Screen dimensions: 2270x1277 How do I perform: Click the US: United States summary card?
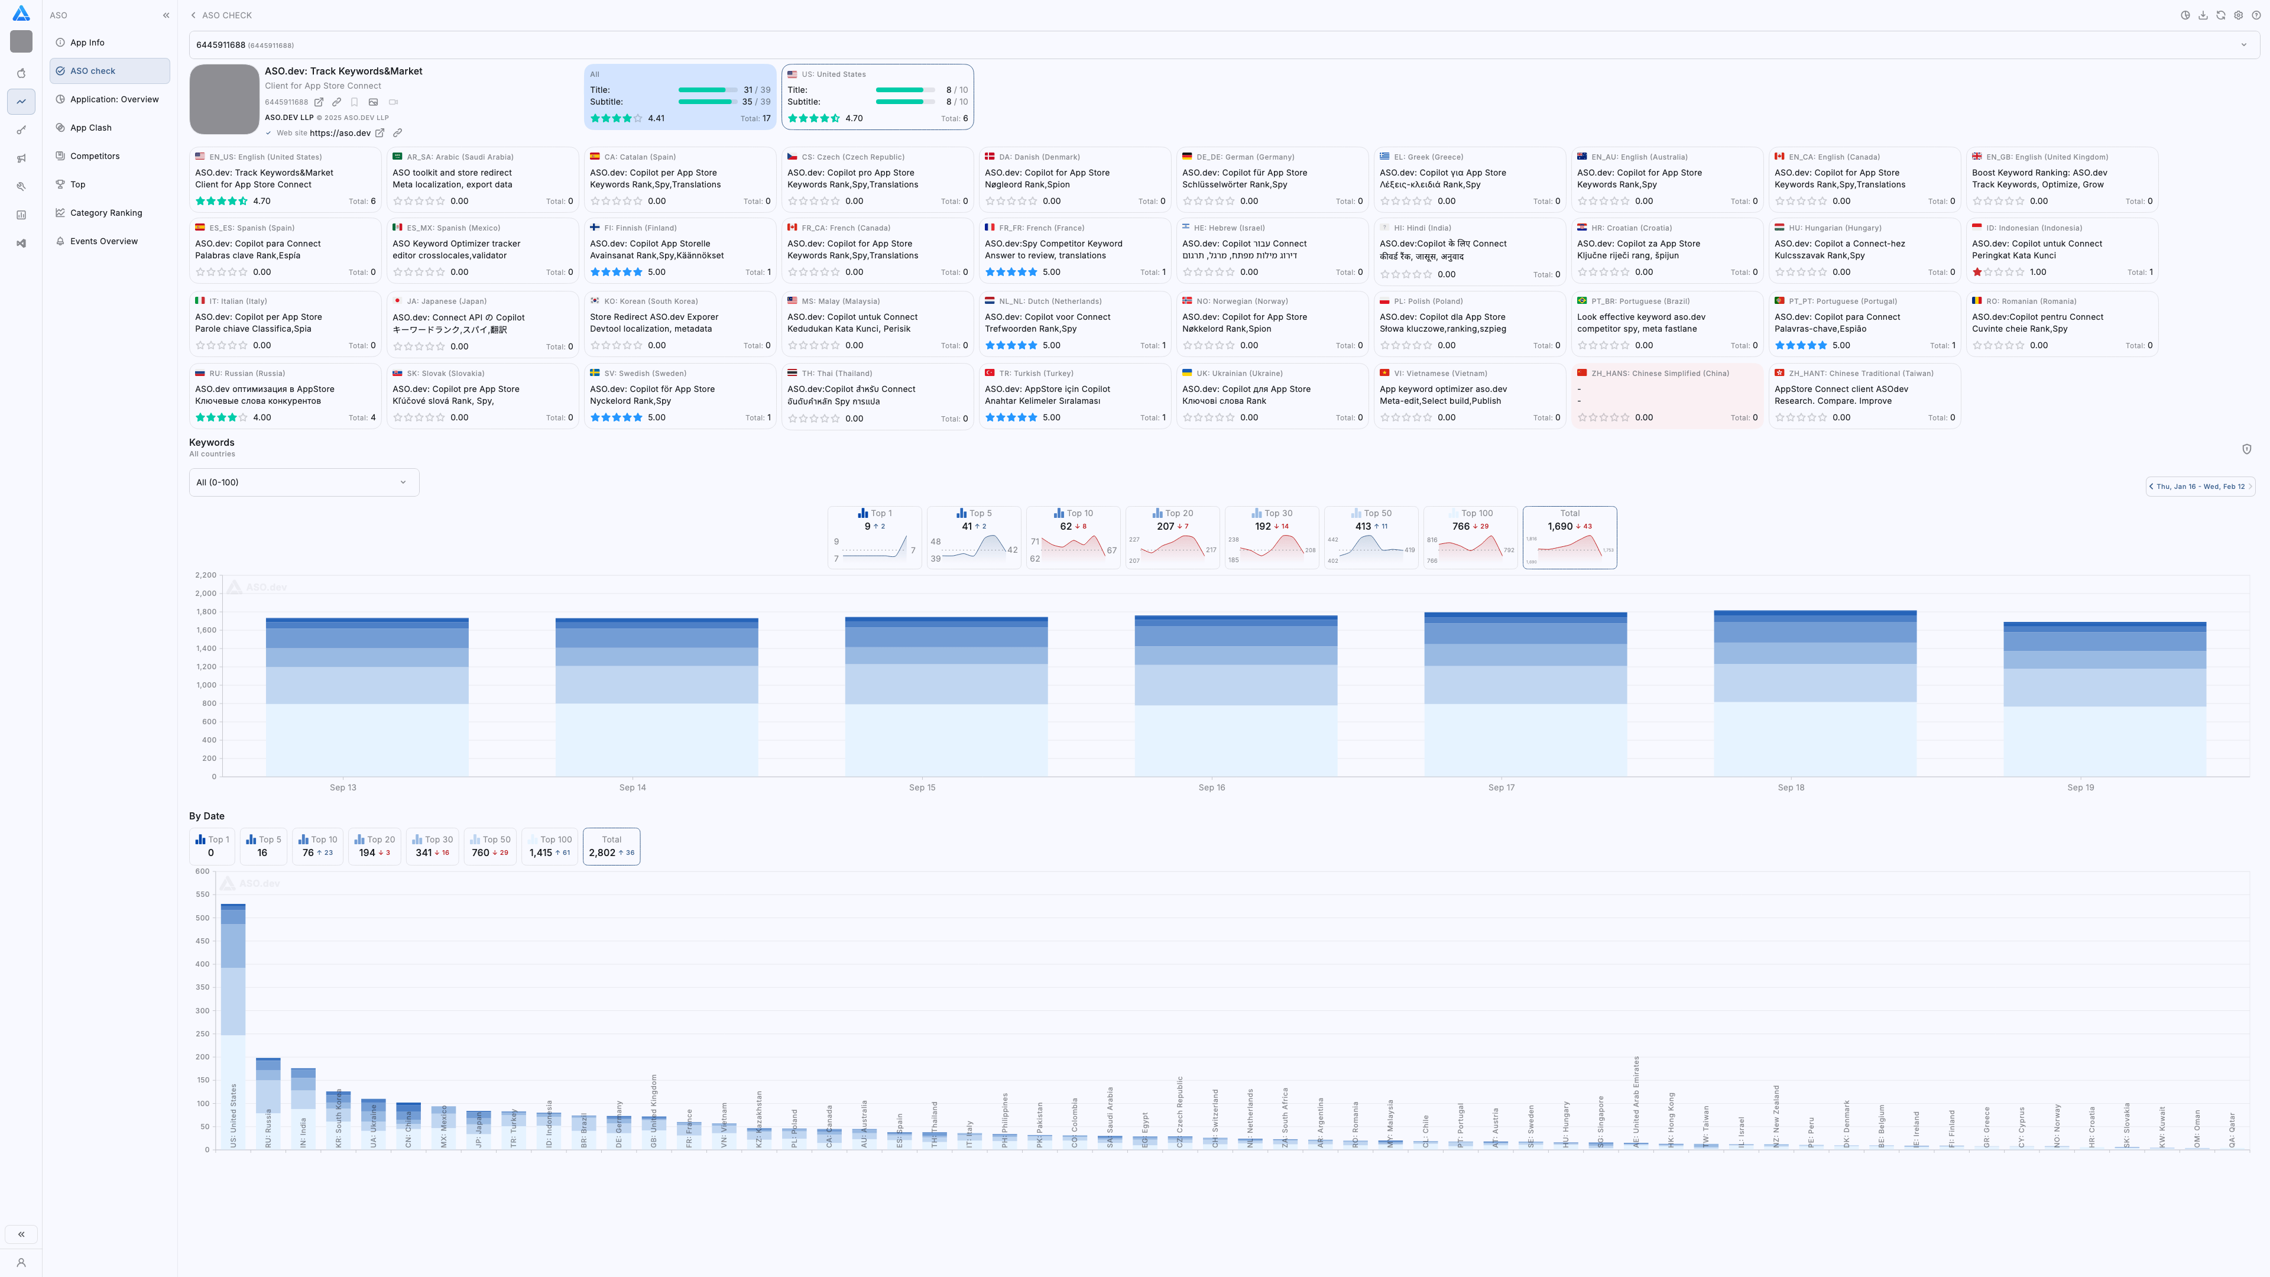877,96
